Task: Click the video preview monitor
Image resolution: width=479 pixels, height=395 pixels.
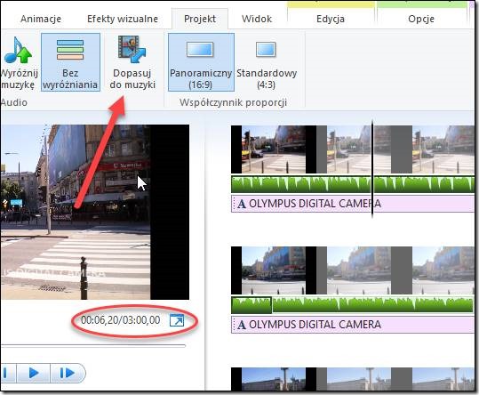Action: point(95,212)
